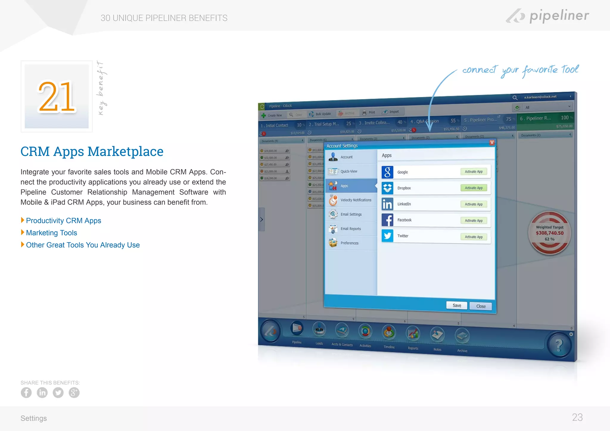Click Create New in toolbar
Image resolution: width=610 pixels, height=431 pixels.
click(x=272, y=115)
